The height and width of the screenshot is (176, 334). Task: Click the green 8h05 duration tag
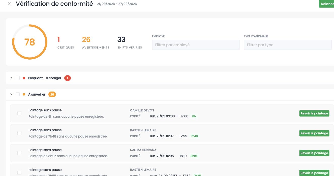tap(194, 156)
